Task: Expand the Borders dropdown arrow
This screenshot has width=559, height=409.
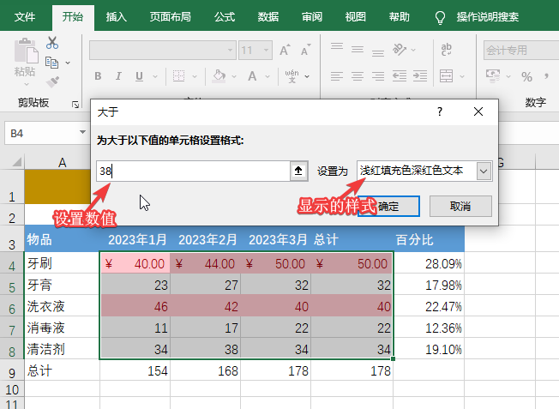Action: [195, 76]
